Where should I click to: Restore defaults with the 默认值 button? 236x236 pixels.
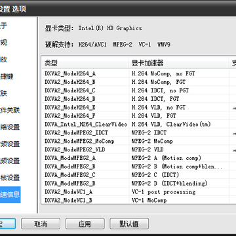pos(129,224)
